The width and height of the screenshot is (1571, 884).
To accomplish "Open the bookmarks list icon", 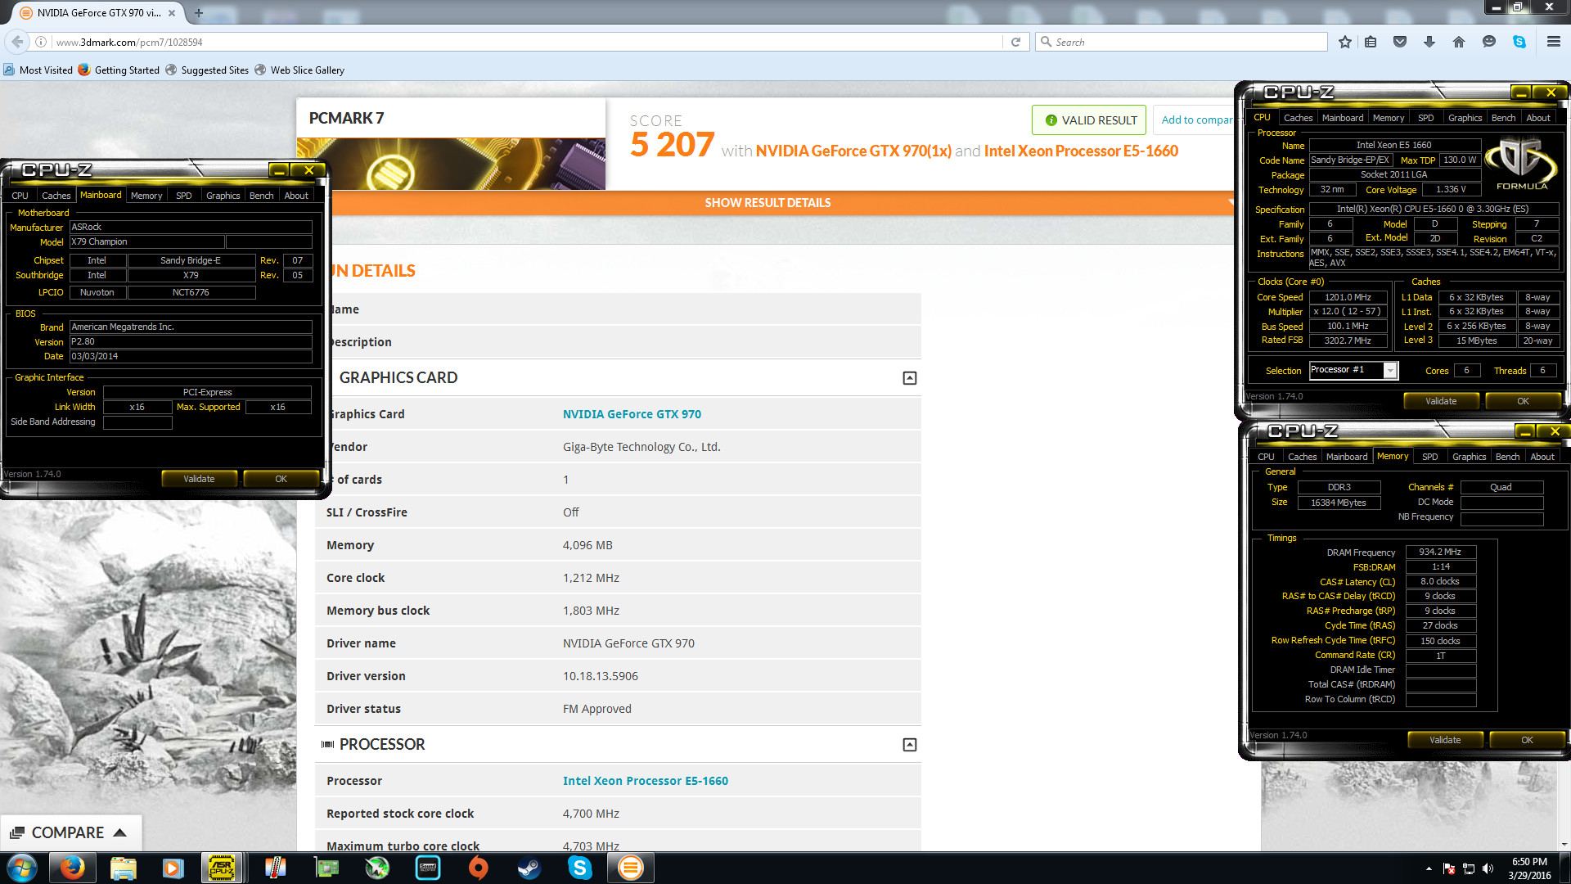I will (1371, 42).
